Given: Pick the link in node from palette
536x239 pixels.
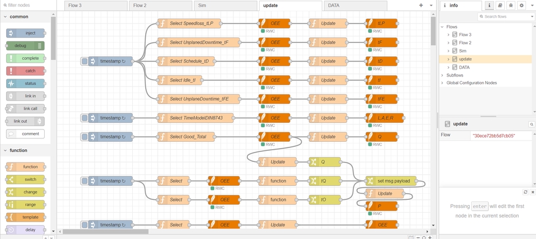Looking at the screenshot, I should tap(25, 96).
